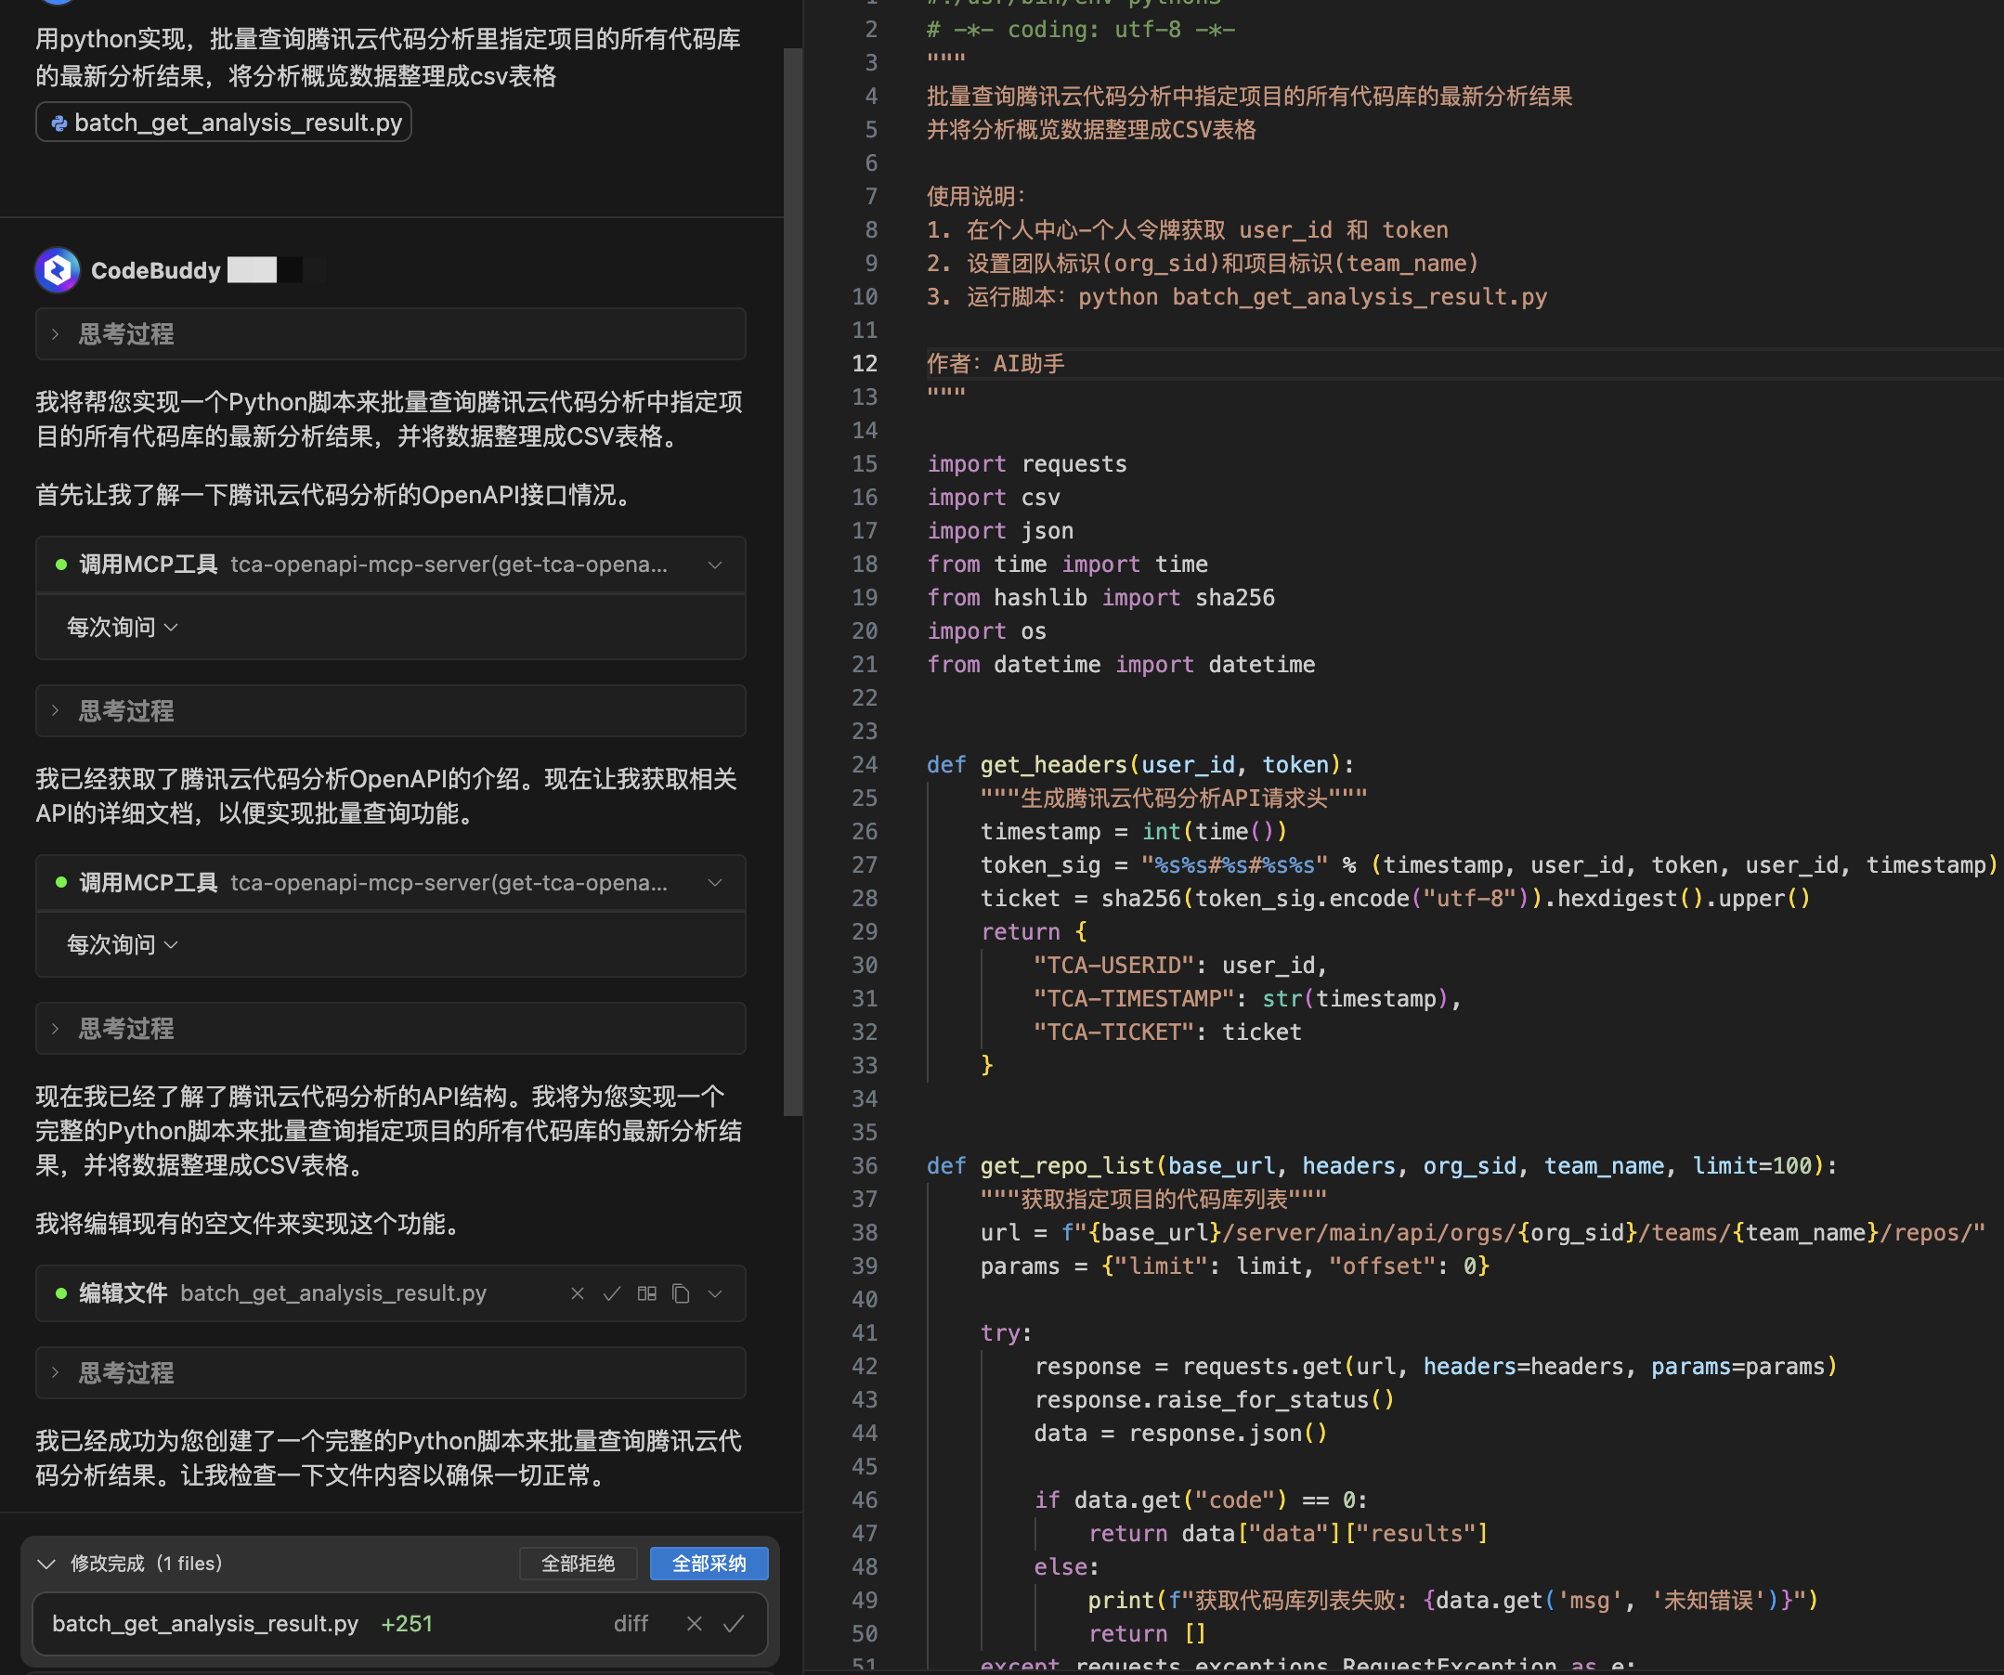Click the import csv line
2004x1675 pixels.
994,497
